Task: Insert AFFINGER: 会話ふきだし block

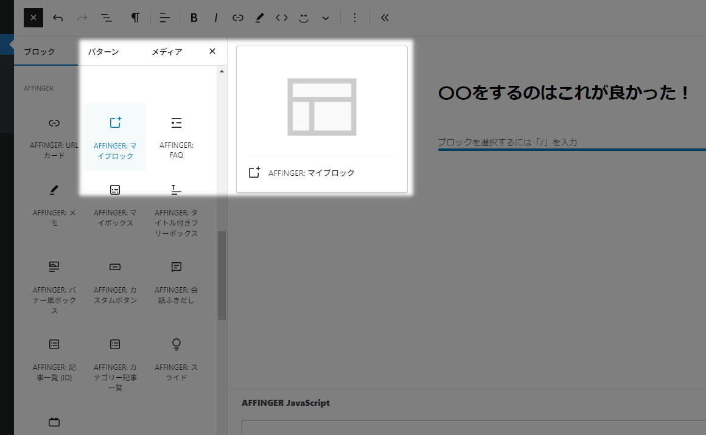Action: point(177,287)
